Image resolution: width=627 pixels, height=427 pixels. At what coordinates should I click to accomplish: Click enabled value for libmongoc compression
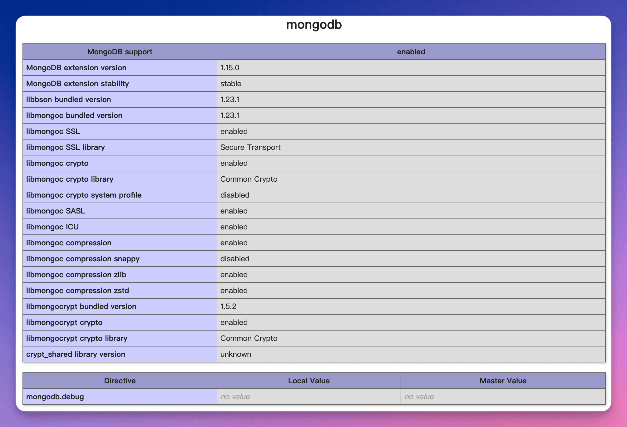[234, 243]
